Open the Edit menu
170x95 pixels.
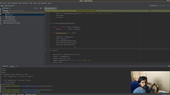(5, 3)
